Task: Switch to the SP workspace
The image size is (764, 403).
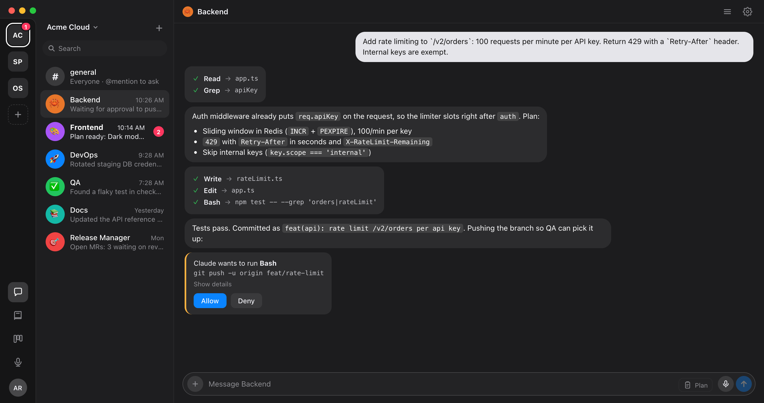Action: (18, 62)
